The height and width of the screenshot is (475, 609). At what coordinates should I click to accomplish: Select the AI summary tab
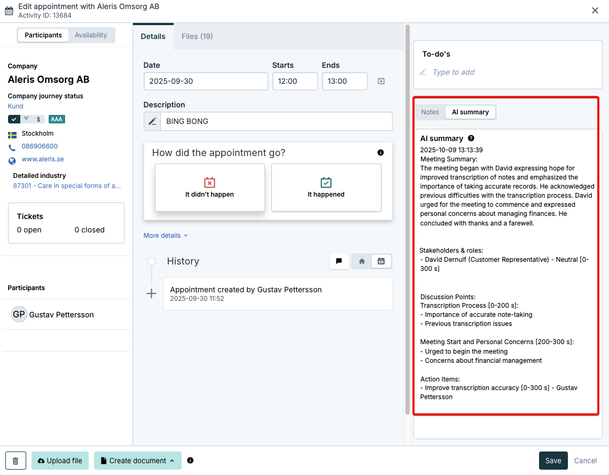point(470,112)
